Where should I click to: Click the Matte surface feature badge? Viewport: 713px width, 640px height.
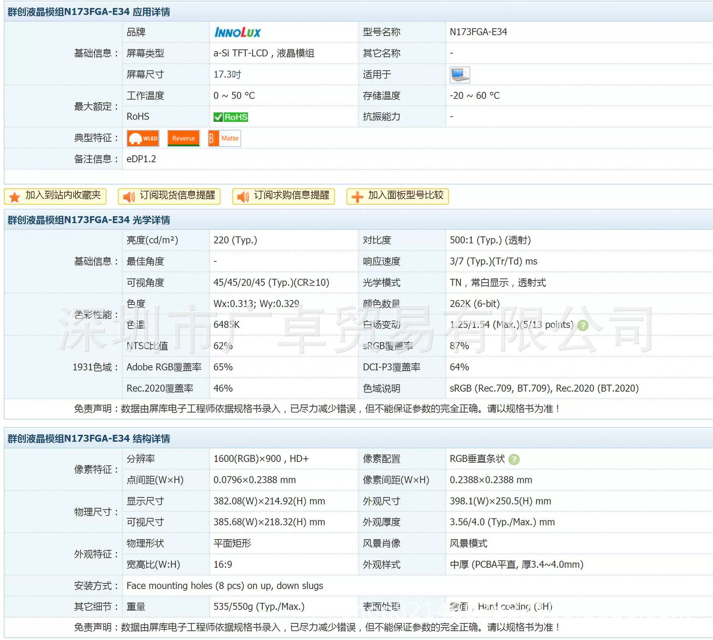[x=224, y=138]
